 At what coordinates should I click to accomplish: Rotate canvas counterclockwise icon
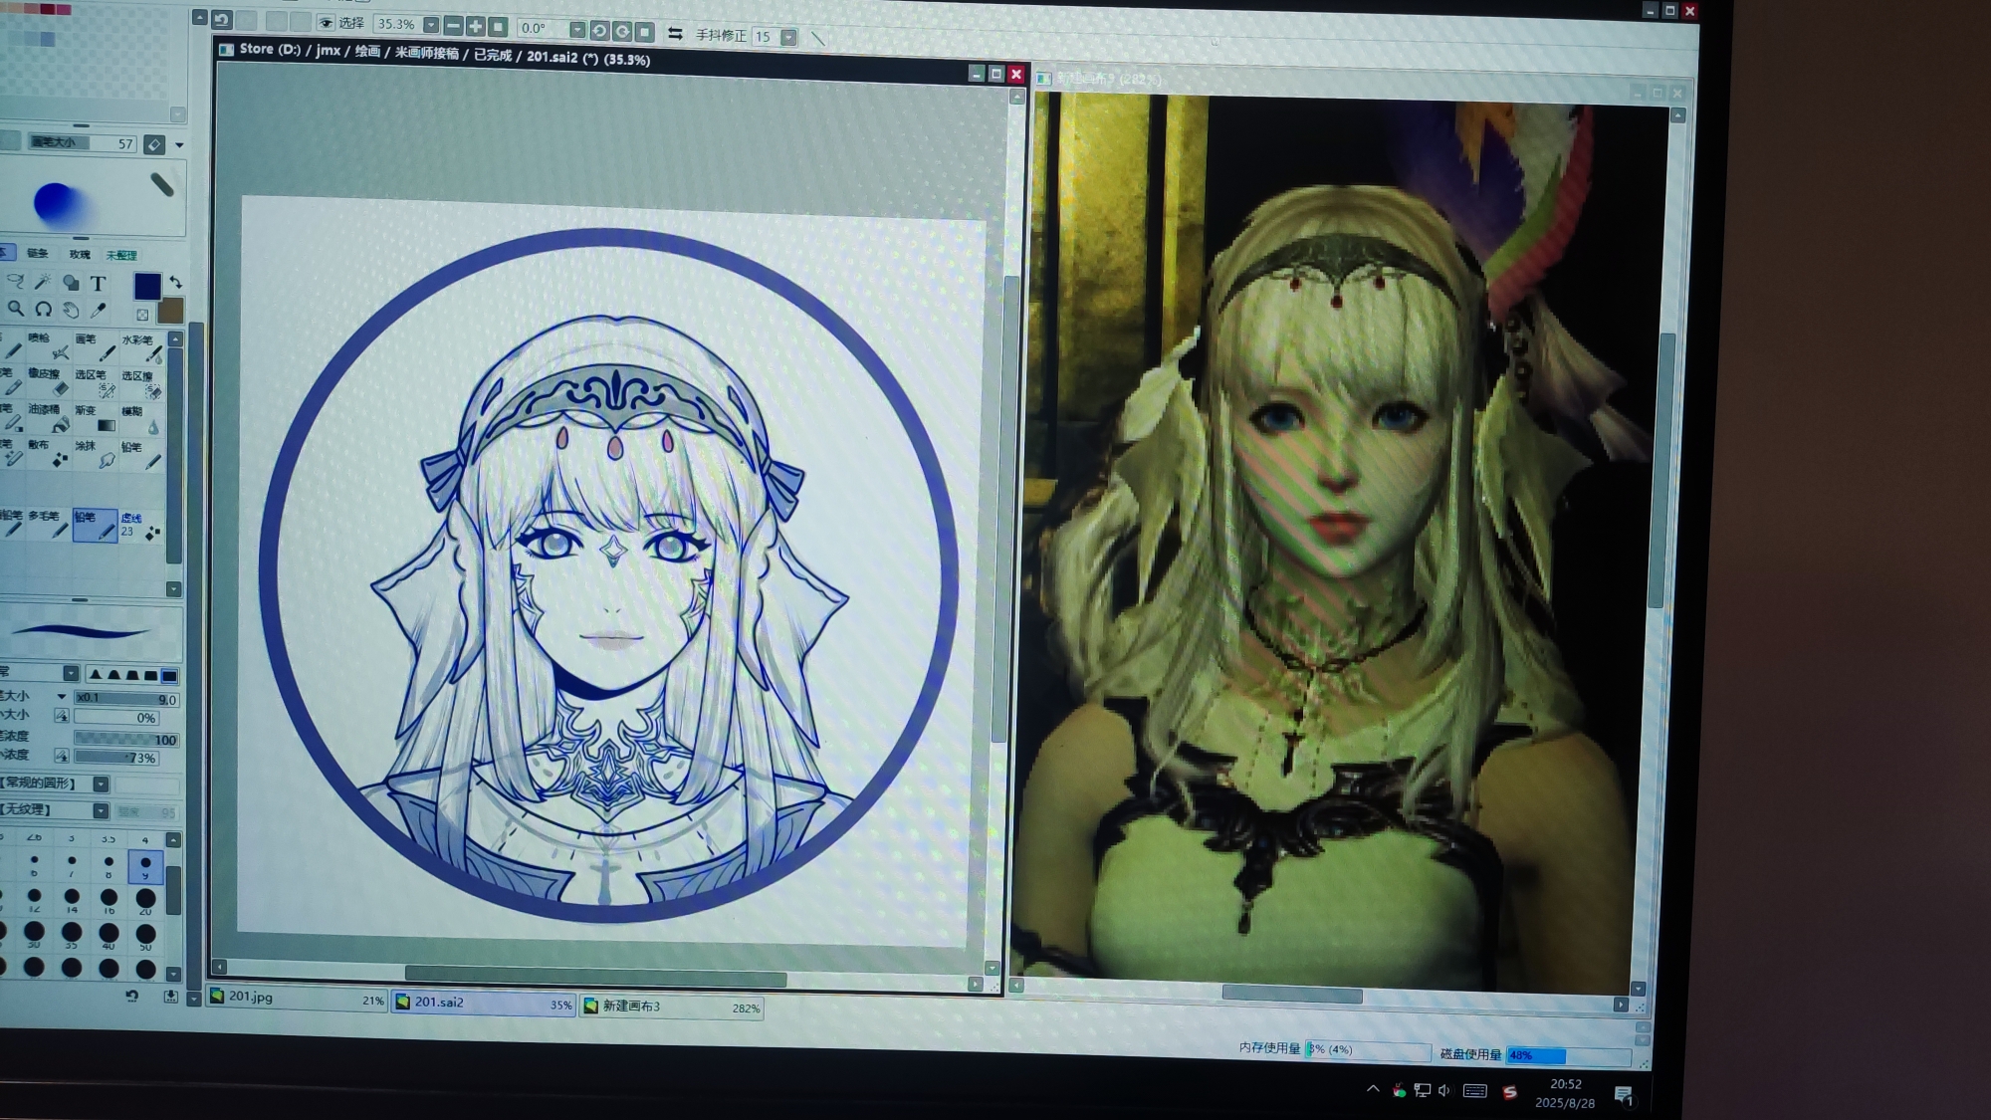coord(599,31)
